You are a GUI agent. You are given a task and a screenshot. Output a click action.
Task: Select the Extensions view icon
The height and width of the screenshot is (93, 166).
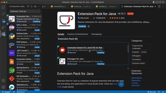3,34
